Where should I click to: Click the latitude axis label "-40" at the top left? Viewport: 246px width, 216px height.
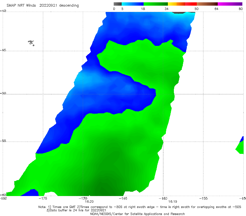[x=3, y=11]
